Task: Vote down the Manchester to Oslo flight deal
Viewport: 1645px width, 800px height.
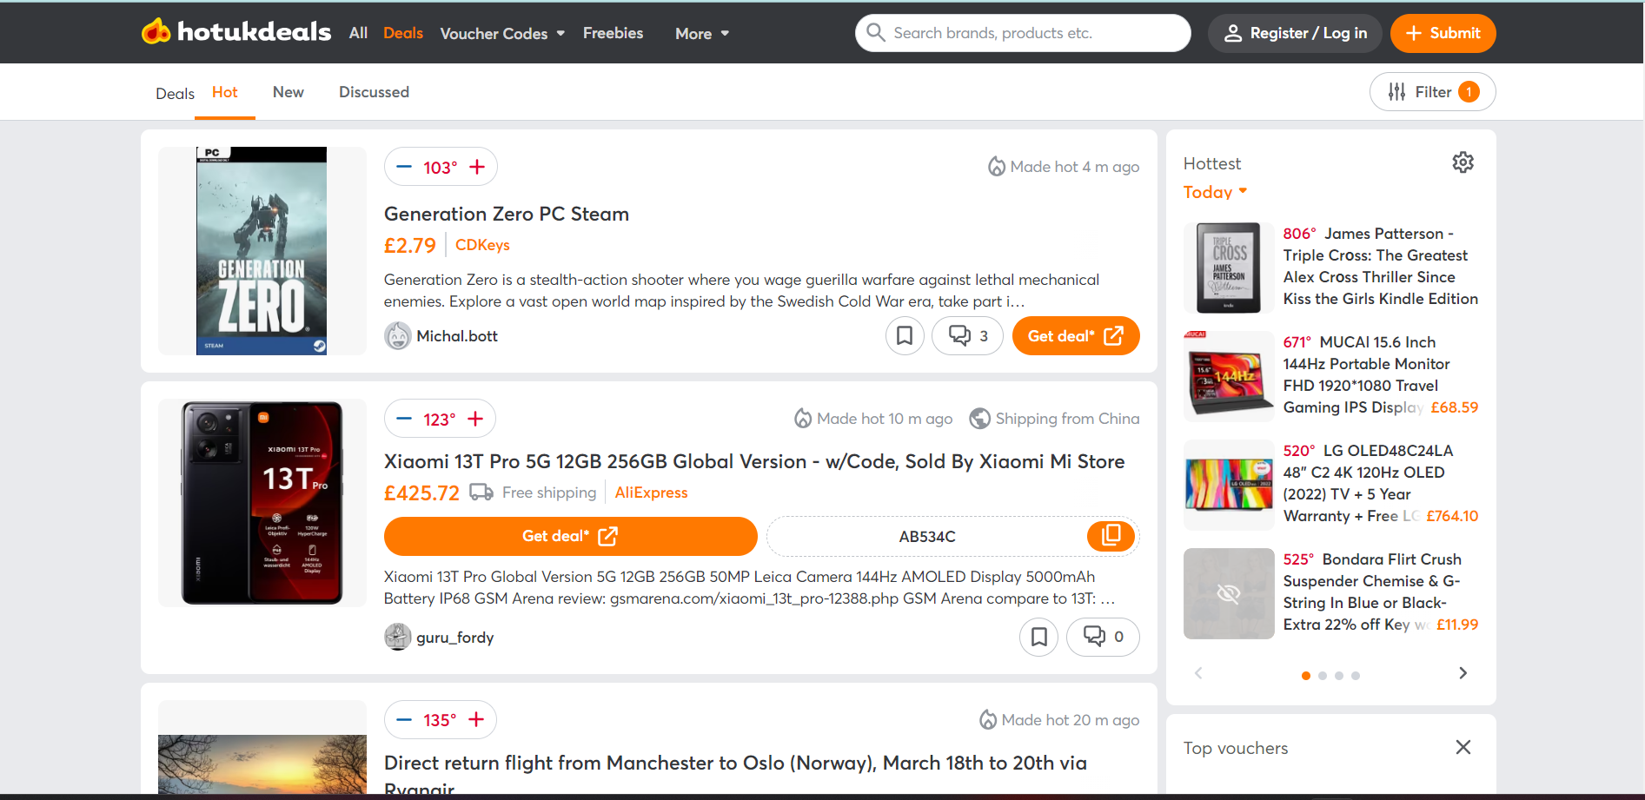Action: click(404, 720)
